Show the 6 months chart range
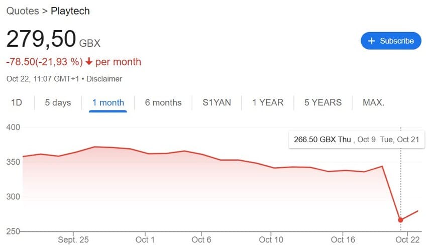Screen dimensions: 427x250 163,102
